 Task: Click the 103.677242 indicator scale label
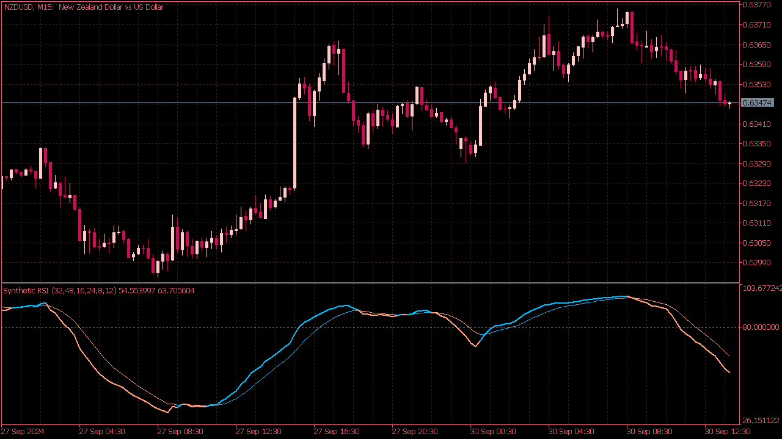762,288
